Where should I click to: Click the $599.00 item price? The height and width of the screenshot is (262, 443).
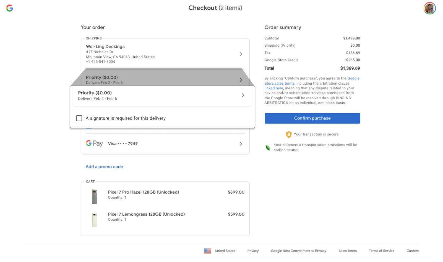point(236,214)
